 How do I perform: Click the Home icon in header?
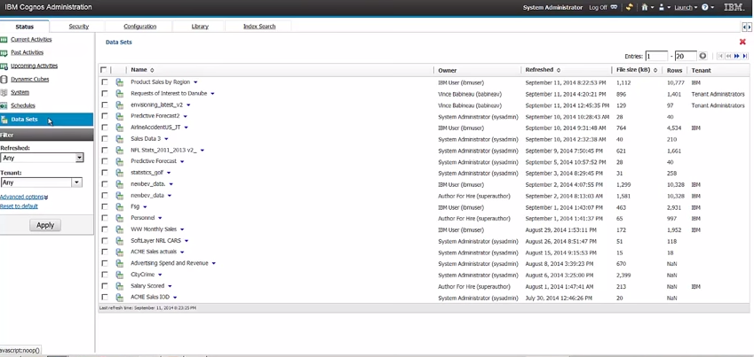[645, 7]
